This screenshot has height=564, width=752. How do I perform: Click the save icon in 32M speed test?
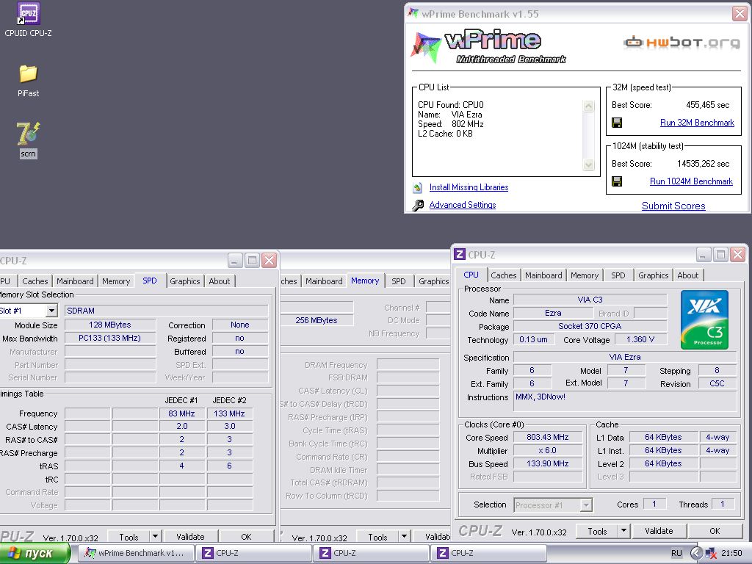(x=617, y=123)
